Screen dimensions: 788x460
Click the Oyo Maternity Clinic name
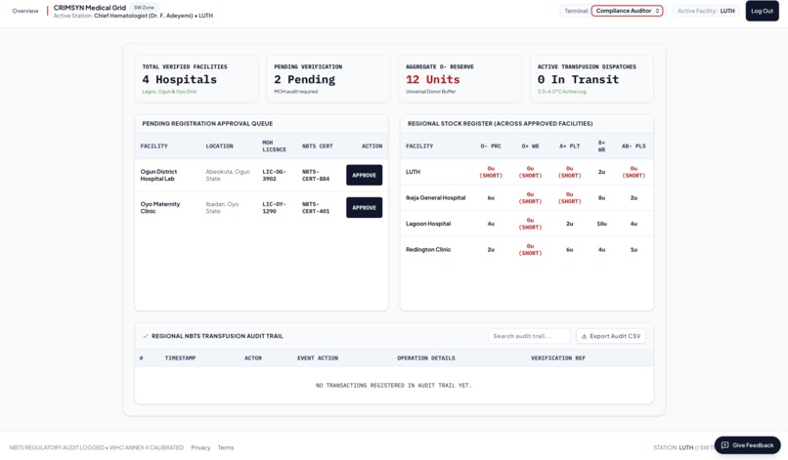click(x=159, y=207)
